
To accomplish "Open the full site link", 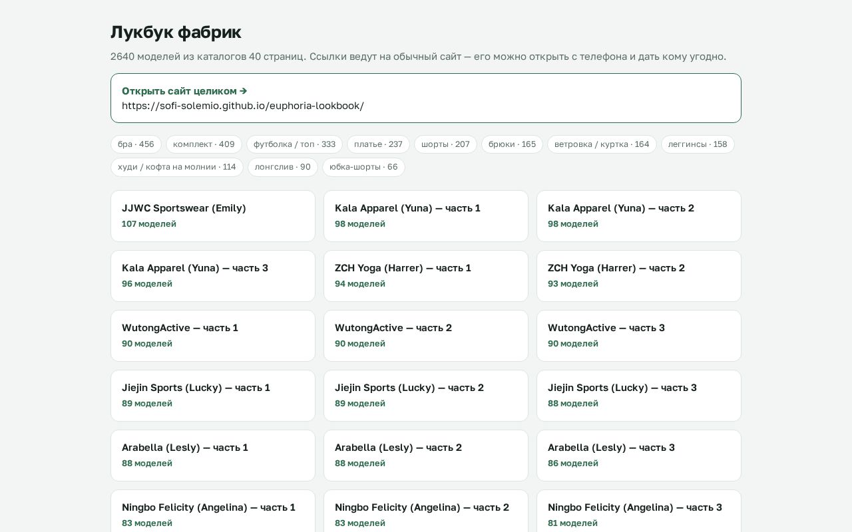I will [x=426, y=98].
